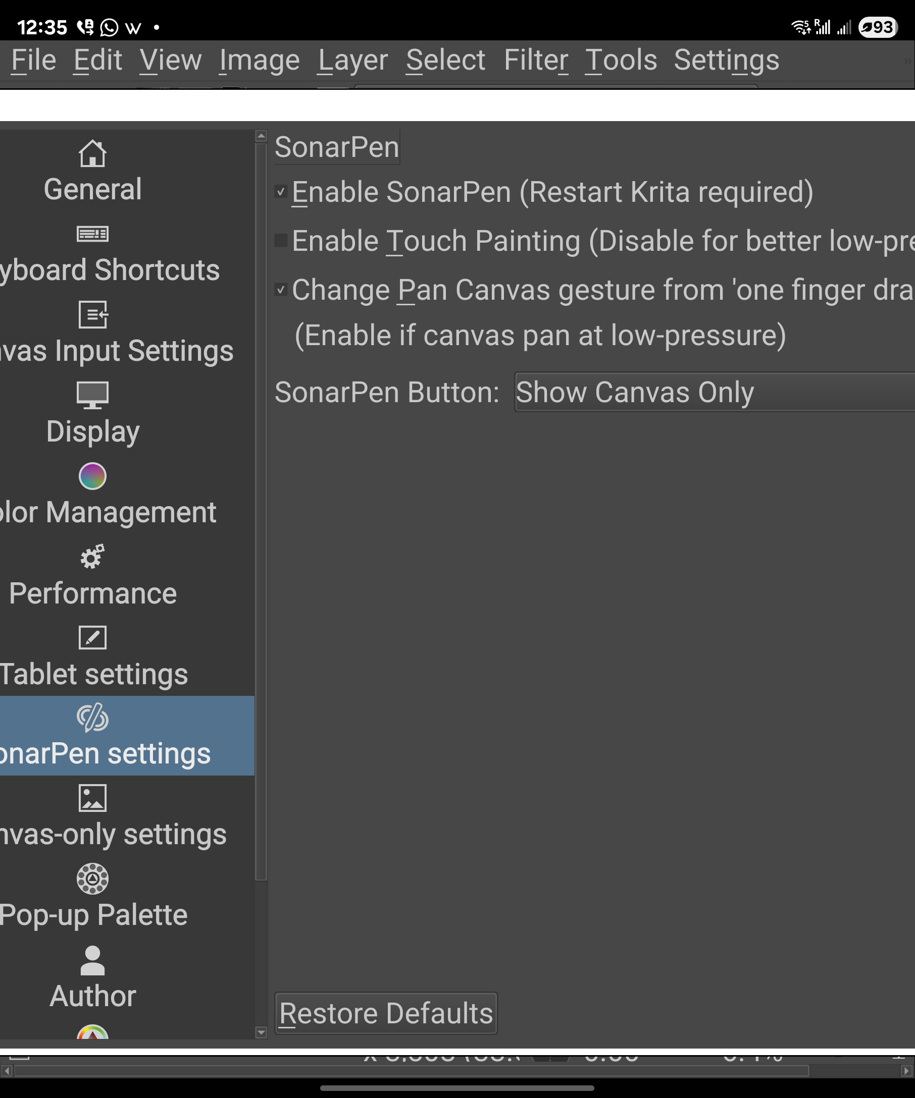This screenshot has height=1098, width=915.
Task: Select the Performance gears icon
Action: click(92, 557)
